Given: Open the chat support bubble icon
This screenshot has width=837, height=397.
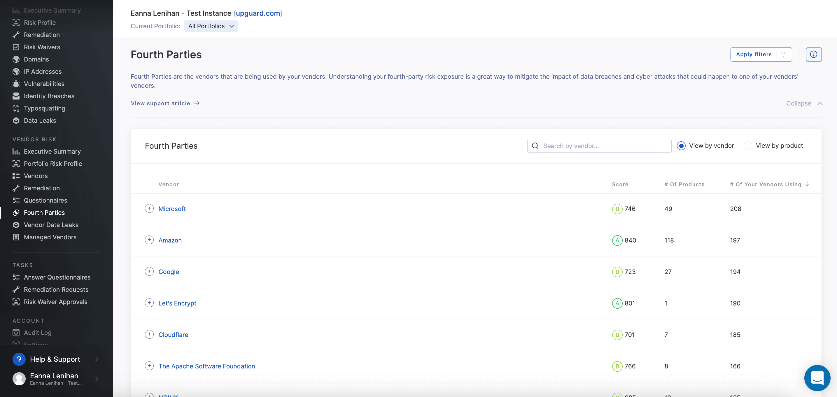Looking at the screenshot, I should [817, 377].
